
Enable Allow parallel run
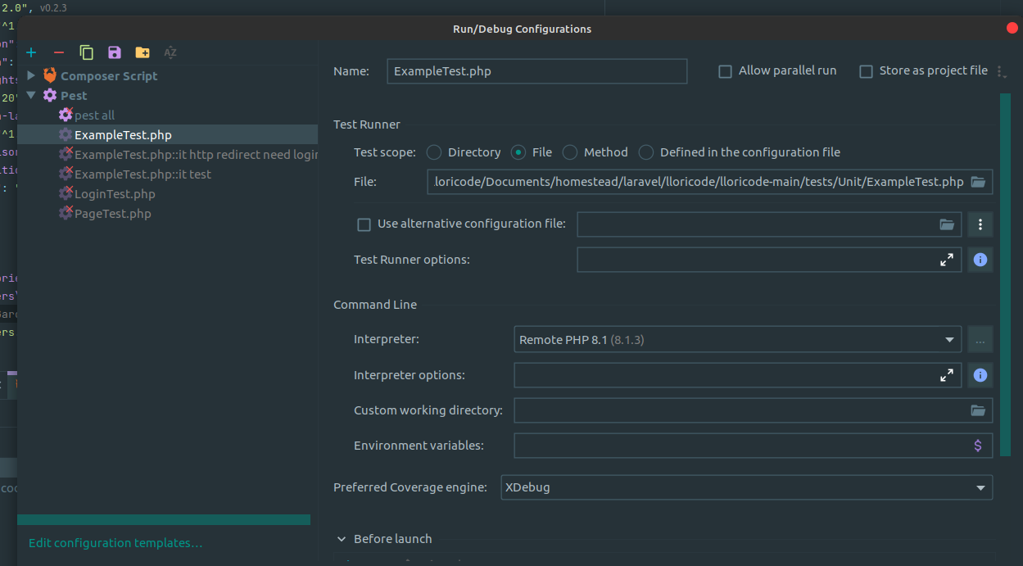(x=725, y=71)
